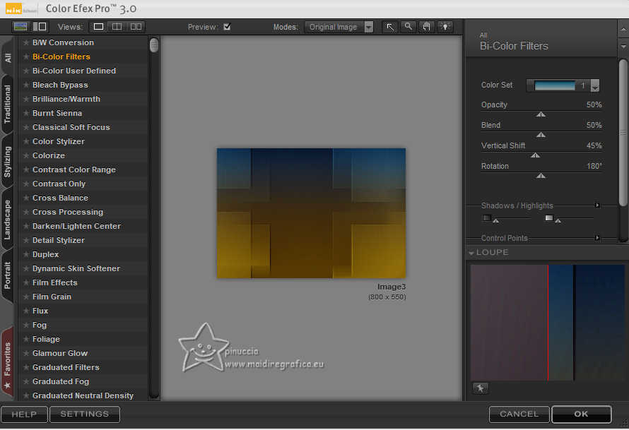Open the Color Set dropdown
This screenshot has width=629, height=430.
coord(594,85)
